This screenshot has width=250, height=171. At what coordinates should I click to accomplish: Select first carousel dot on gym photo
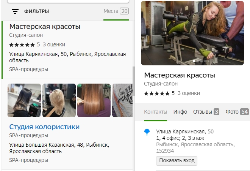click(x=194, y=61)
